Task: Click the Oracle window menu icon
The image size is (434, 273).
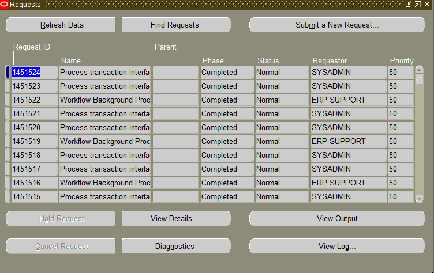Action: pos(5,4)
